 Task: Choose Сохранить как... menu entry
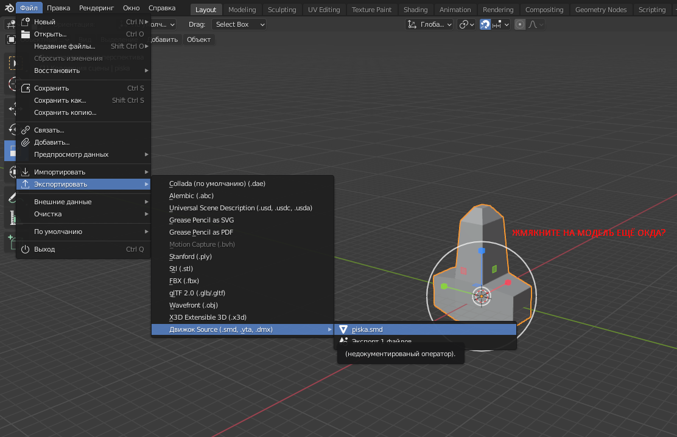click(x=83, y=100)
